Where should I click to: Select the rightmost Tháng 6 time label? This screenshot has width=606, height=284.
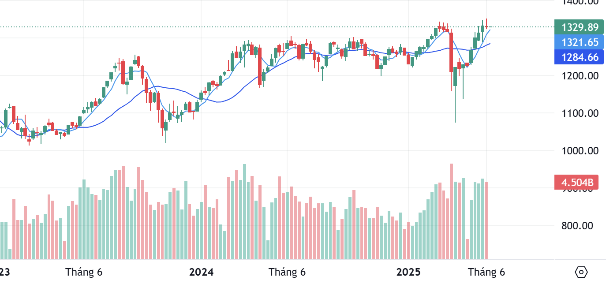(486, 272)
